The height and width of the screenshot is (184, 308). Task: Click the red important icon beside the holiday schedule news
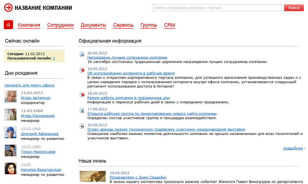pyautogui.click(x=82, y=94)
